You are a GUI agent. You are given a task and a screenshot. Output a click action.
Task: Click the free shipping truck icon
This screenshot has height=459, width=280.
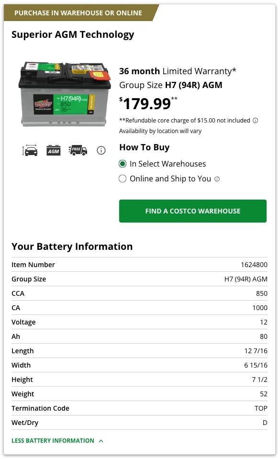(x=78, y=150)
